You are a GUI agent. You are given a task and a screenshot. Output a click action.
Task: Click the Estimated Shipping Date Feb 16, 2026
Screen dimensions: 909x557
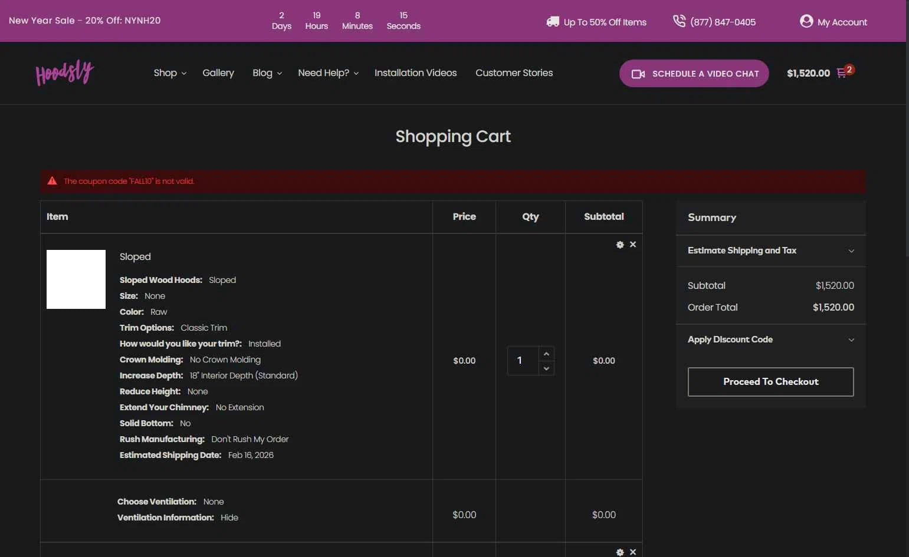(251, 456)
